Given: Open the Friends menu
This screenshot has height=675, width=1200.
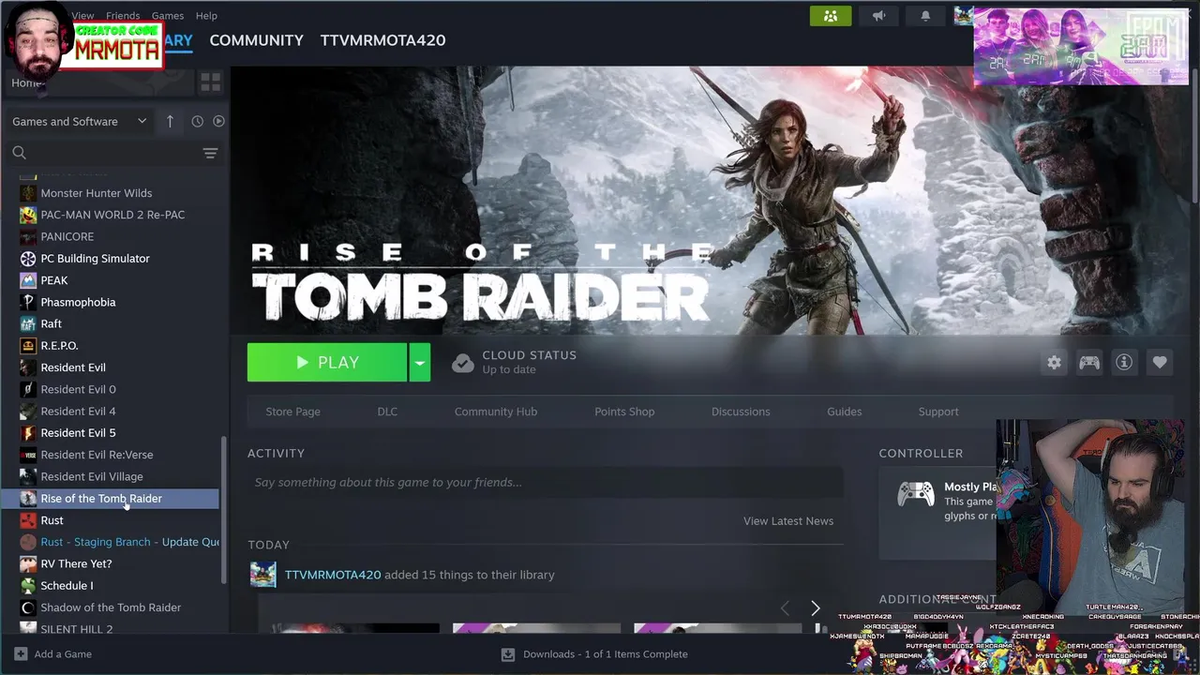Looking at the screenshot, I should (x=123, y=15).
